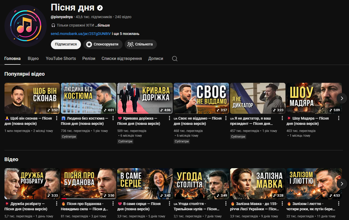Open options menu on 'Шоу Мадяра' video
Image resolution: width=349 pixels, height=220 pixels.
[338, 118]
